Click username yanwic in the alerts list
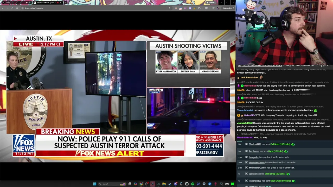The height and width of the screenshot is (187, 333). (252, 174)
